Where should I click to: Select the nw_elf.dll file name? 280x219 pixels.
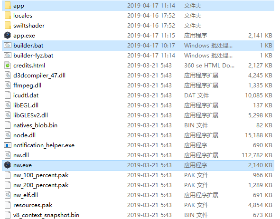pyautogui.click(x=26, y=195)
